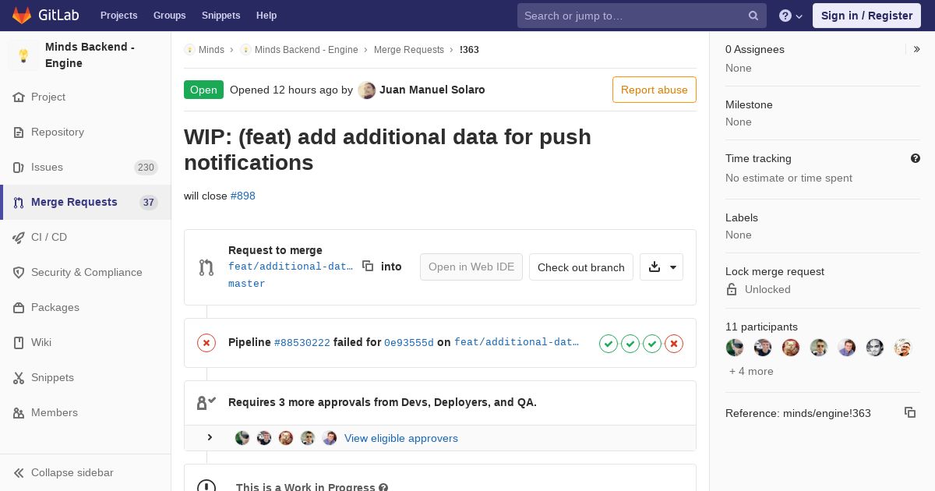Click the Check out branch button
The image size is (935, 491).
click(580, 267)
